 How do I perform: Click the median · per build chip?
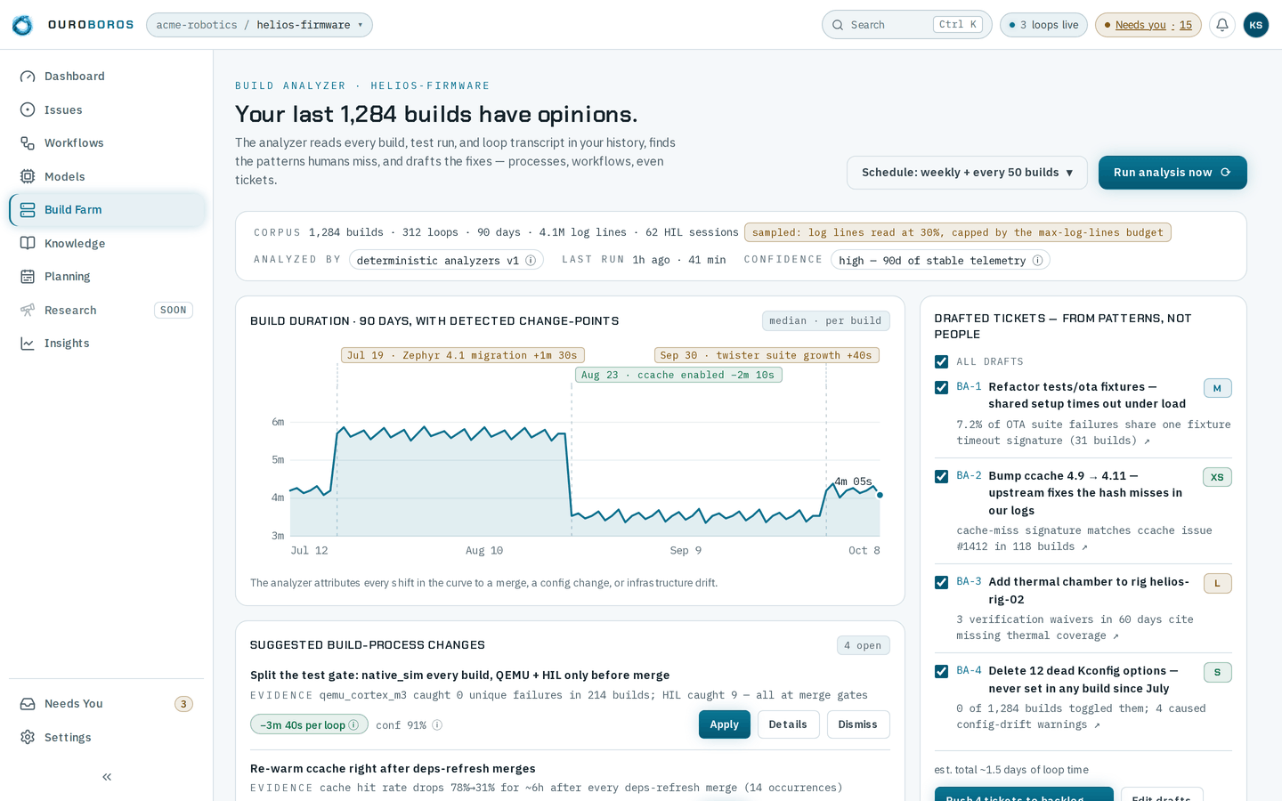click(825, 321)
